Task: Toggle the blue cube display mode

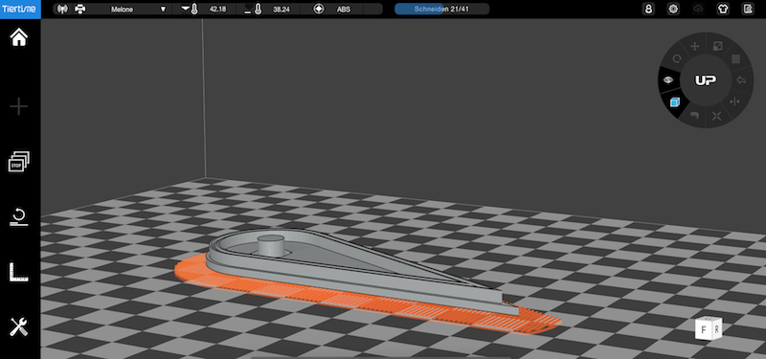Action: click(675, 102)
